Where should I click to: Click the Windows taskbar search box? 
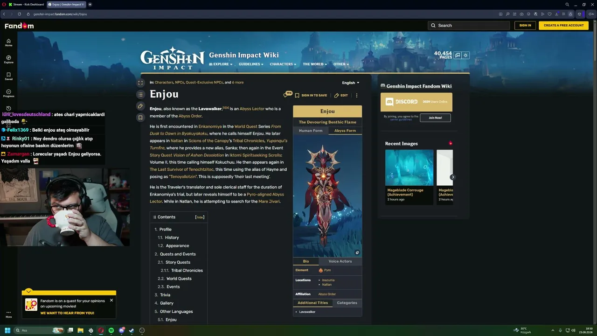tap(39, 330)
